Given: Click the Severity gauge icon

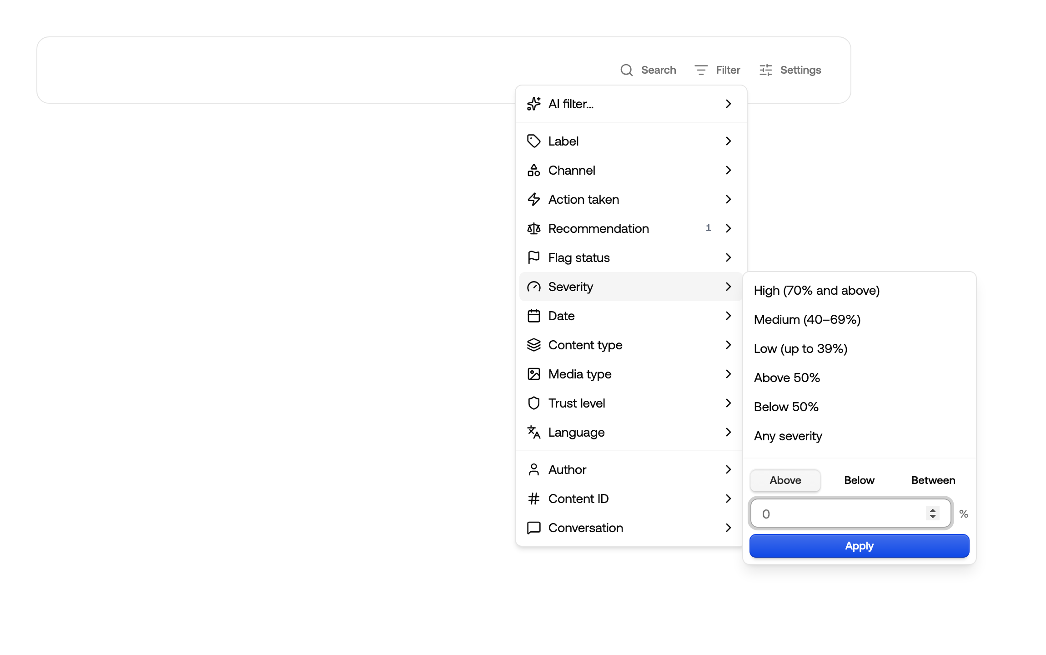Looking at the screenshot, I should 533,287.
